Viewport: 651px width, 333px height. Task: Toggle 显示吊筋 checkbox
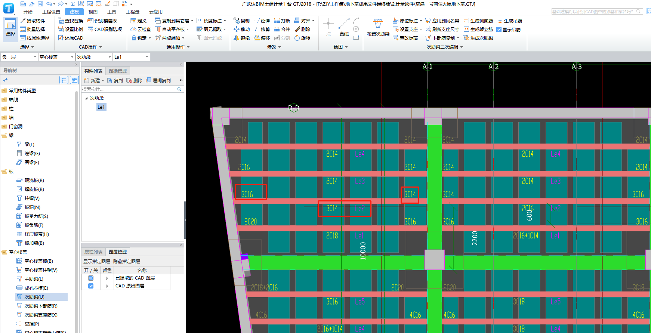[x=499, y=30]
